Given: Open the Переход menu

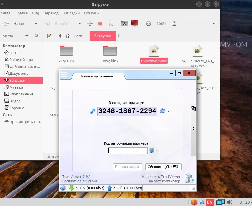Looking at the screenshot, I should pyautogui.click(x=51, y=13).
